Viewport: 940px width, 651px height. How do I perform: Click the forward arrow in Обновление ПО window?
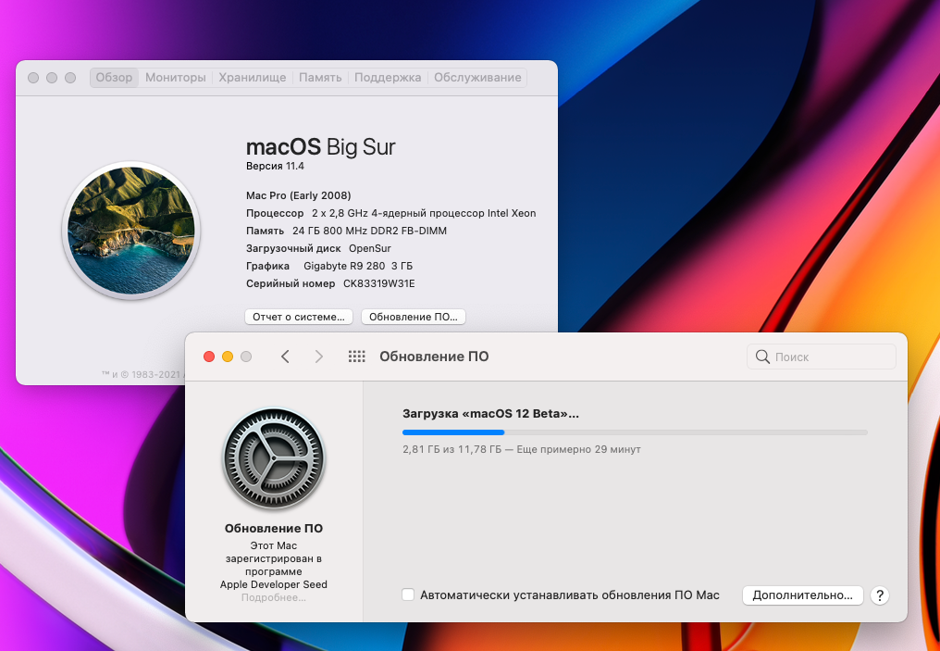coord(319,357)
